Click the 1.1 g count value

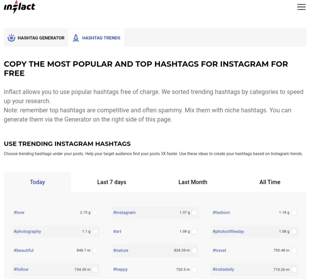pyautogui.click(x=86, y=231)
